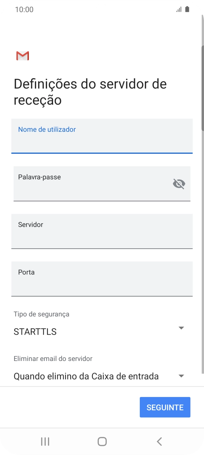Click the Gmail logo icon

tap(23, 56)
